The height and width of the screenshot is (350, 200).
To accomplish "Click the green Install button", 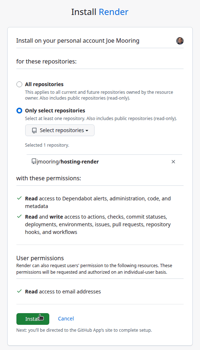I will click(33, 319).
